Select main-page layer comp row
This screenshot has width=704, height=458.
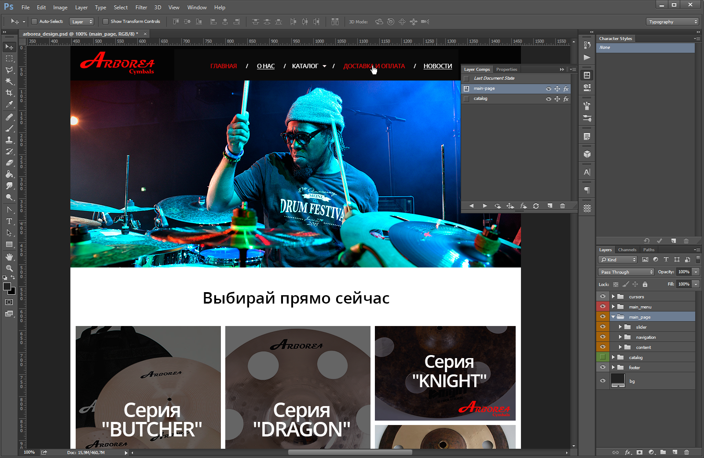pos(516,88)
